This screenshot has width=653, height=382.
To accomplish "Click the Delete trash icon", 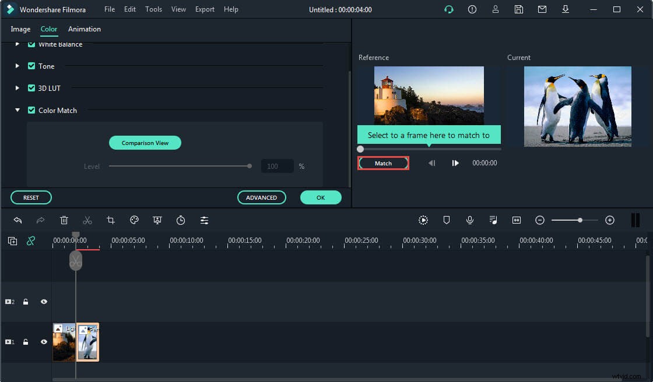I will (64, 220).
